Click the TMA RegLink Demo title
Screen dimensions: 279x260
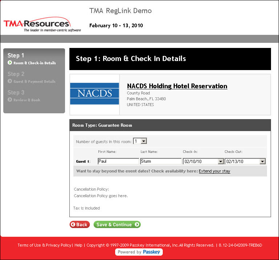[x=121, y=11]
